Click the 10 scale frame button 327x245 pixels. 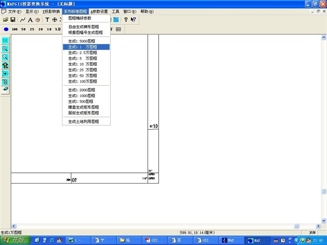[49, 29]
